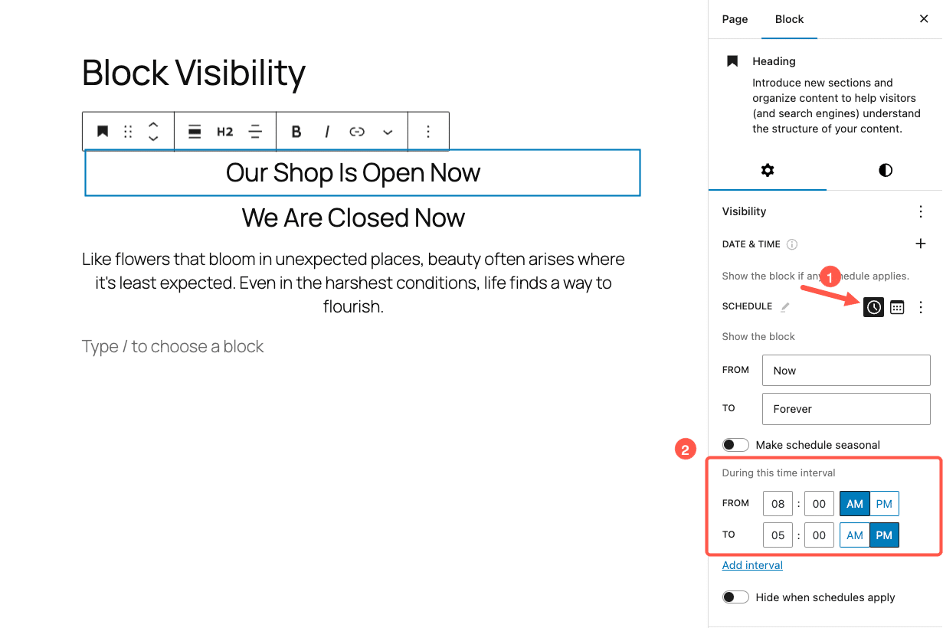Switch FROM time to PM
943x628 pixels.
coord(883,503)
